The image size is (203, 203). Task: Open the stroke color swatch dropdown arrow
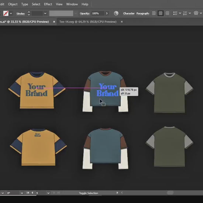11,13
